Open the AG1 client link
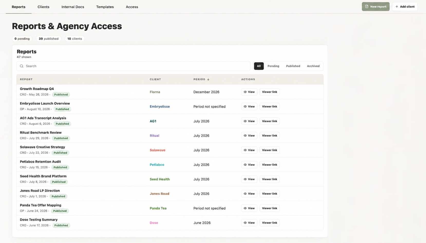426x243 pixels. (153, 121)
